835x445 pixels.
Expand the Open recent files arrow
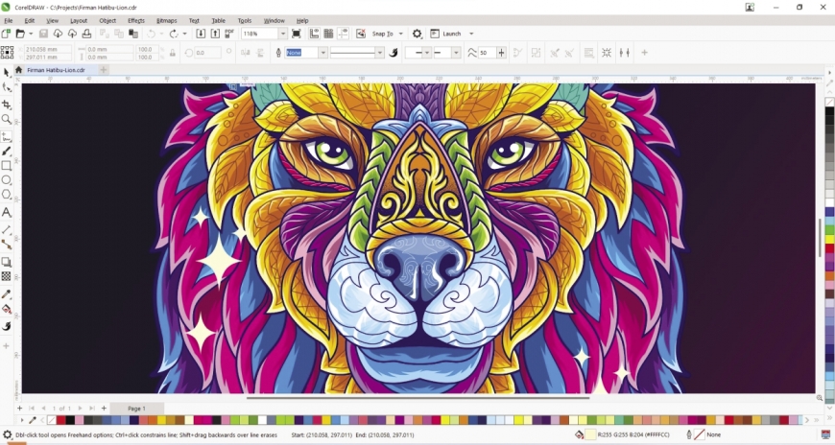(31, 34)
